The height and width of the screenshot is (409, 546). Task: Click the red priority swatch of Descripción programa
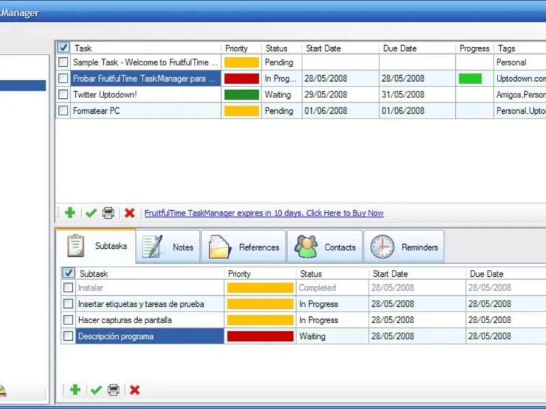260,336
